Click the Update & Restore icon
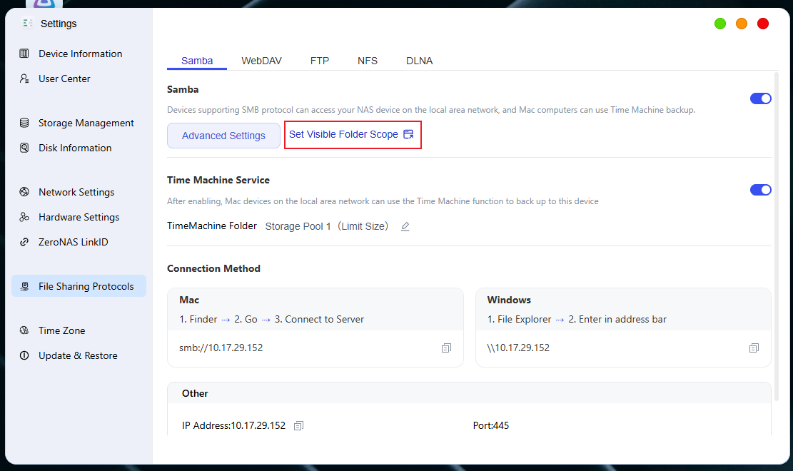Viewport: 793px width, 471px height. click(24, 355)
